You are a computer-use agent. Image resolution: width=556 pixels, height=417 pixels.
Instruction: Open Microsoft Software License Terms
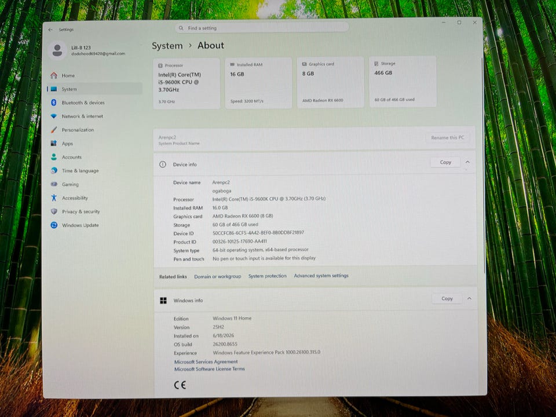[210, 369]
